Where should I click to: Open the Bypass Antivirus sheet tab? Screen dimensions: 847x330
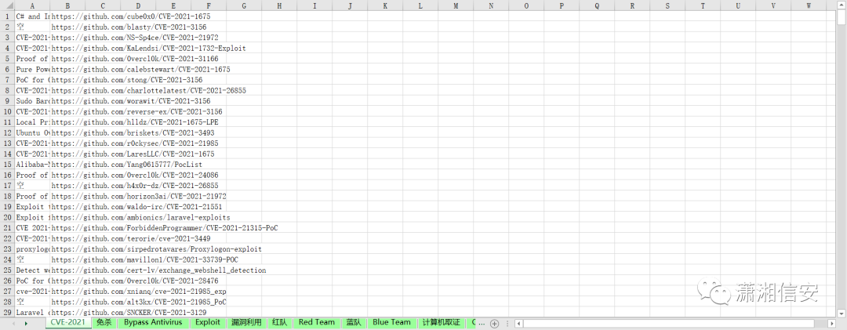coord(153,322)
